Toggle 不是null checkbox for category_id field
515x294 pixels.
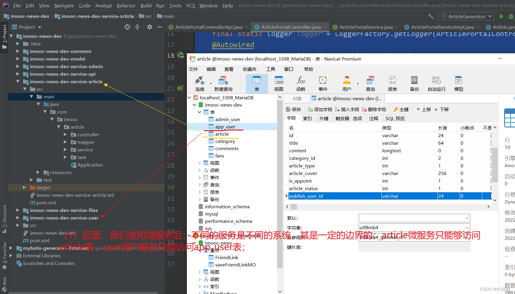click(x=491, y=158)
